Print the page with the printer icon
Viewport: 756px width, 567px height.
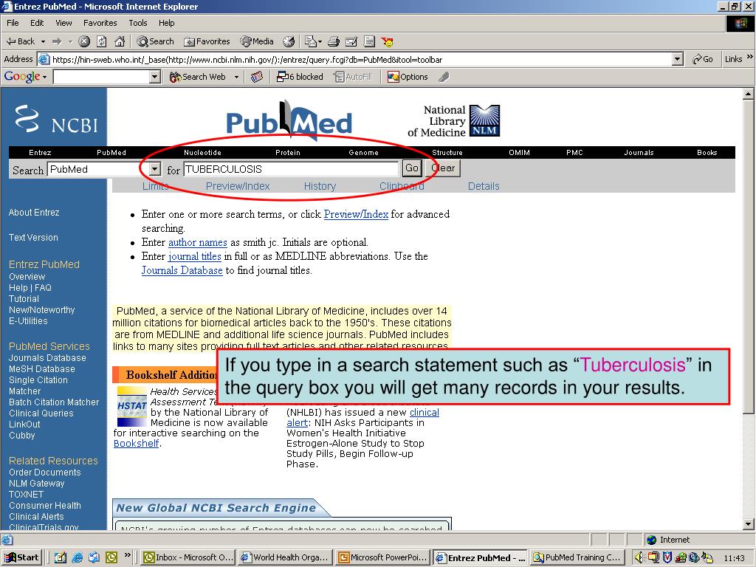point(334,41)
